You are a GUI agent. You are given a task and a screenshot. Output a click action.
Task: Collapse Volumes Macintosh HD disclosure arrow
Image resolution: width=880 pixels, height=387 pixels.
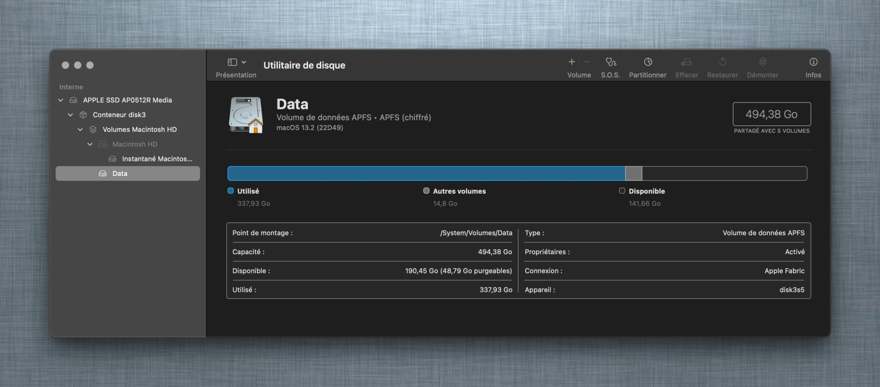click(80, 130)
